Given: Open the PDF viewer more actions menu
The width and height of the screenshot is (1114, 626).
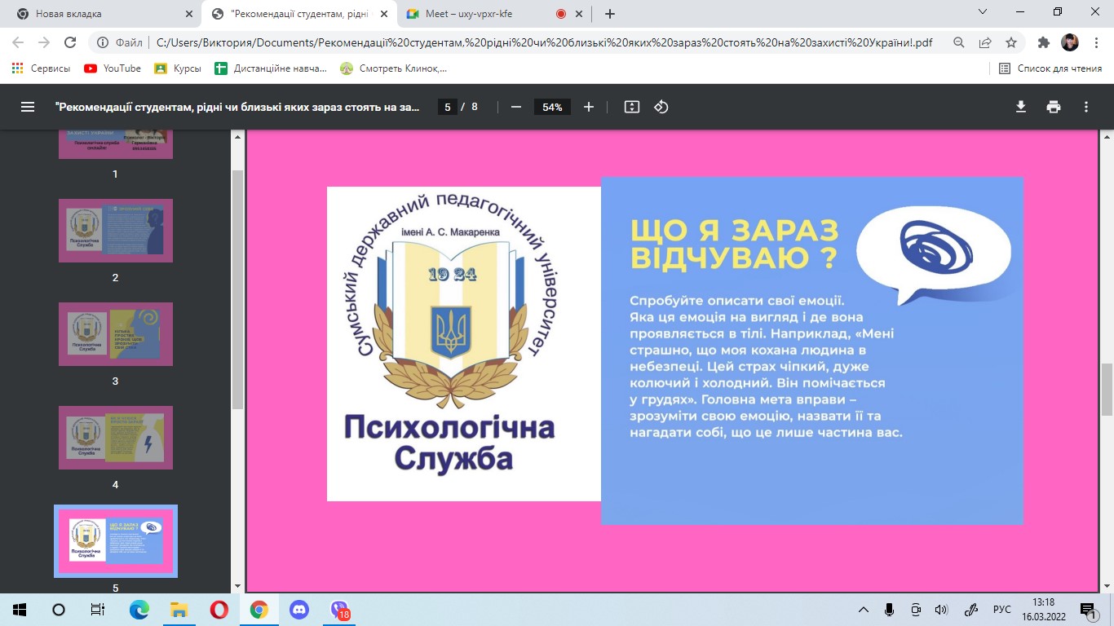Looking at the screenshot, I should (x=1086, y=107).
